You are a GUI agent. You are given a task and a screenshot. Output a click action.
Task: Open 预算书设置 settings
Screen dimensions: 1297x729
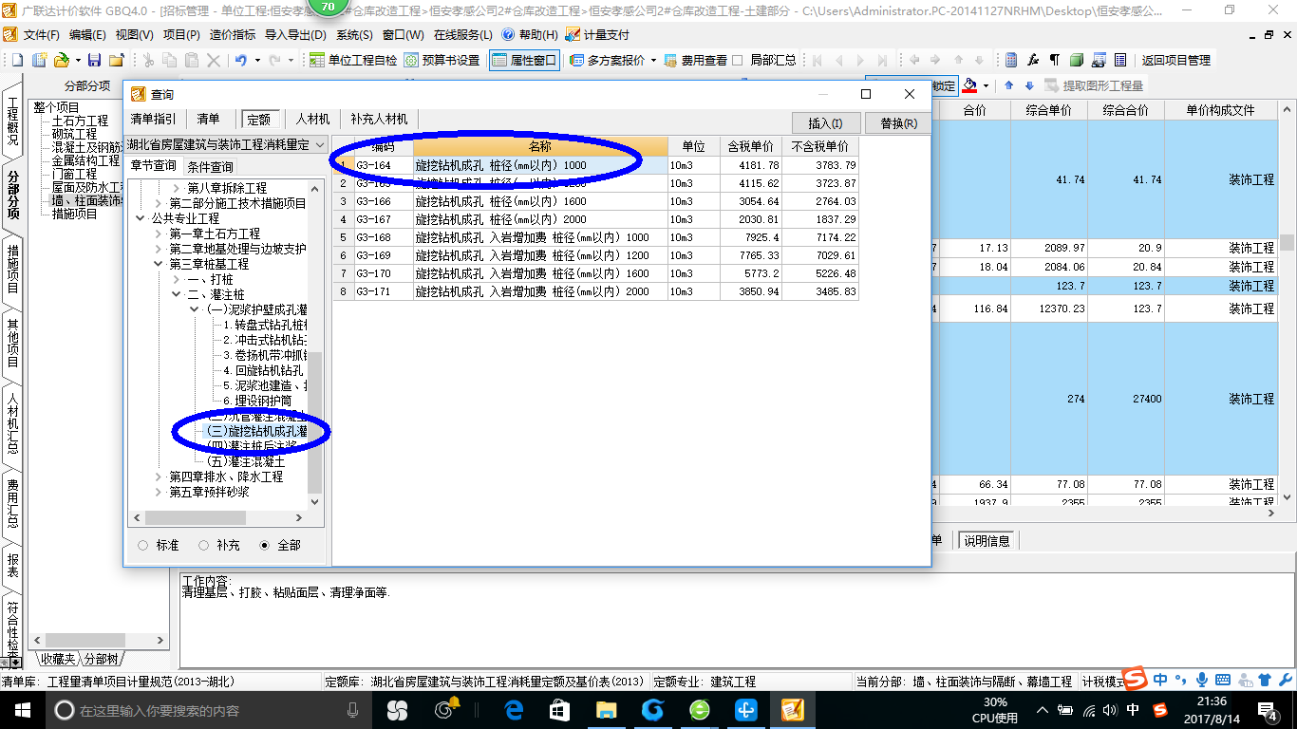pos(442,60)
